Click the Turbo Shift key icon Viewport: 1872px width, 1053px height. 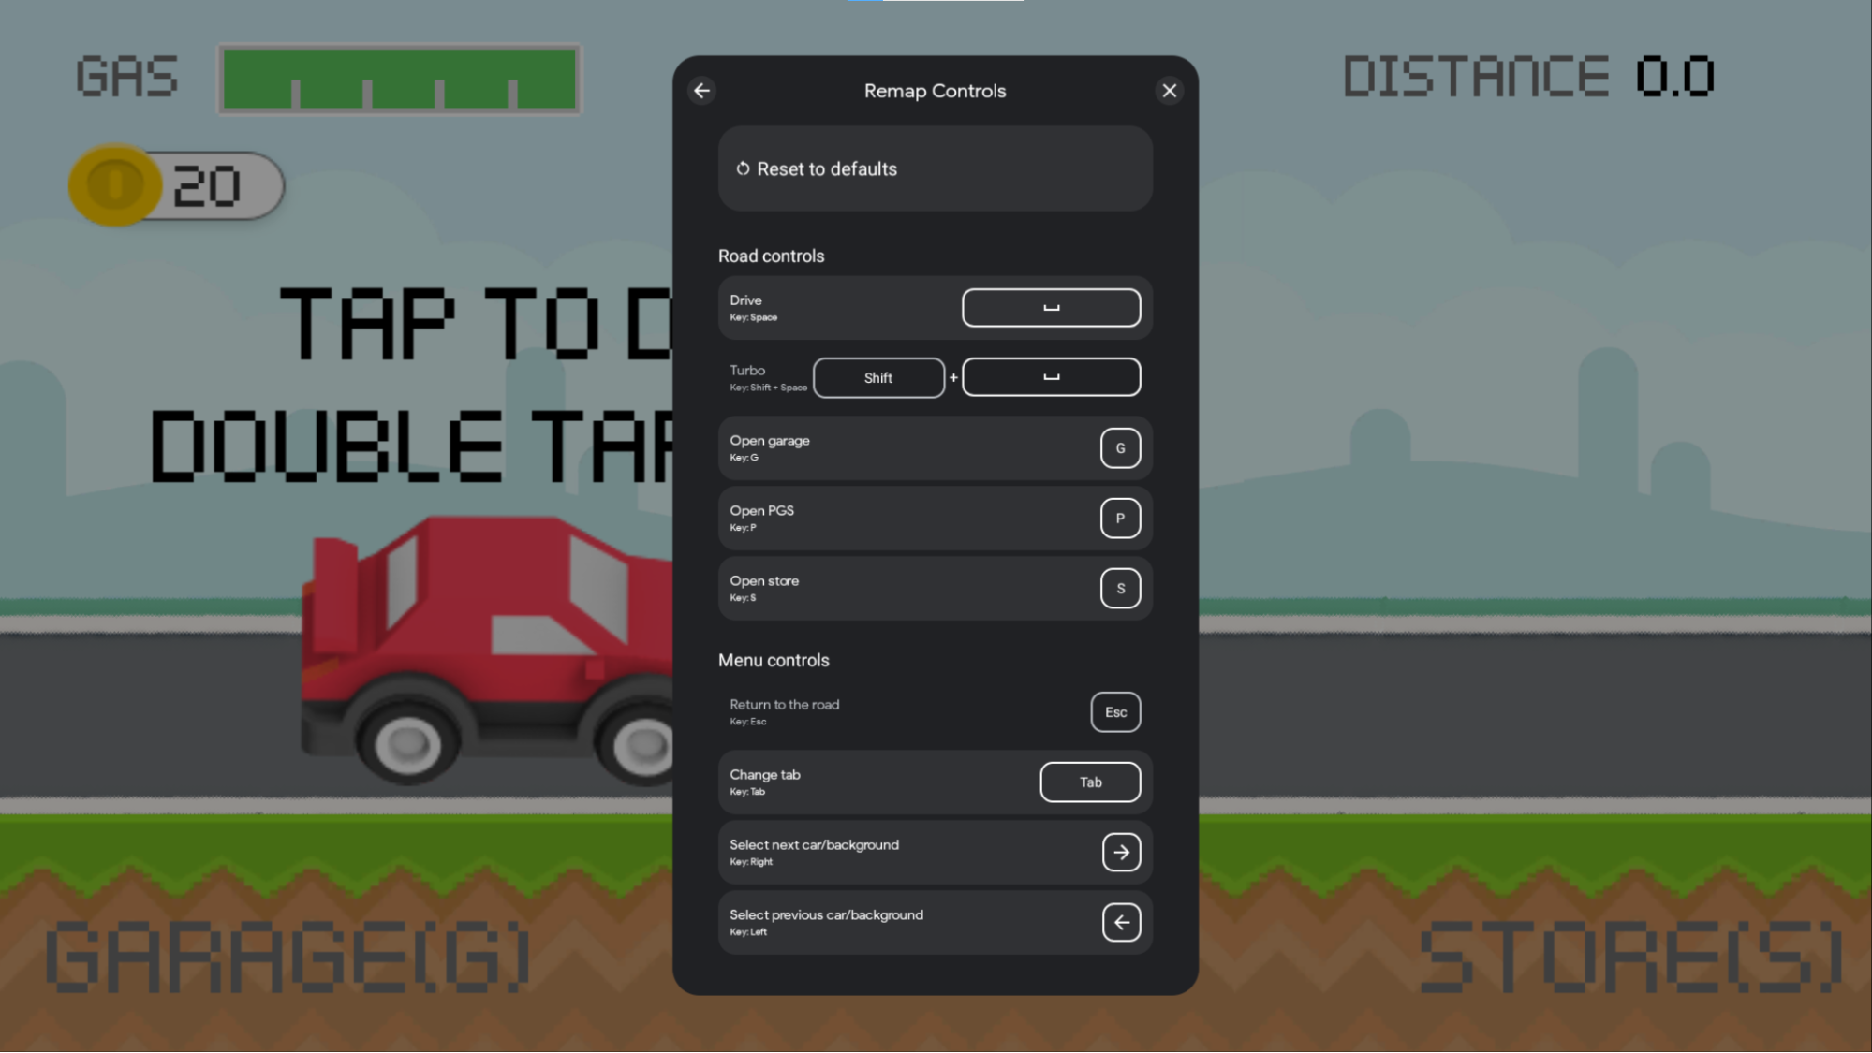pyautogui.click(x=878, y=376)
